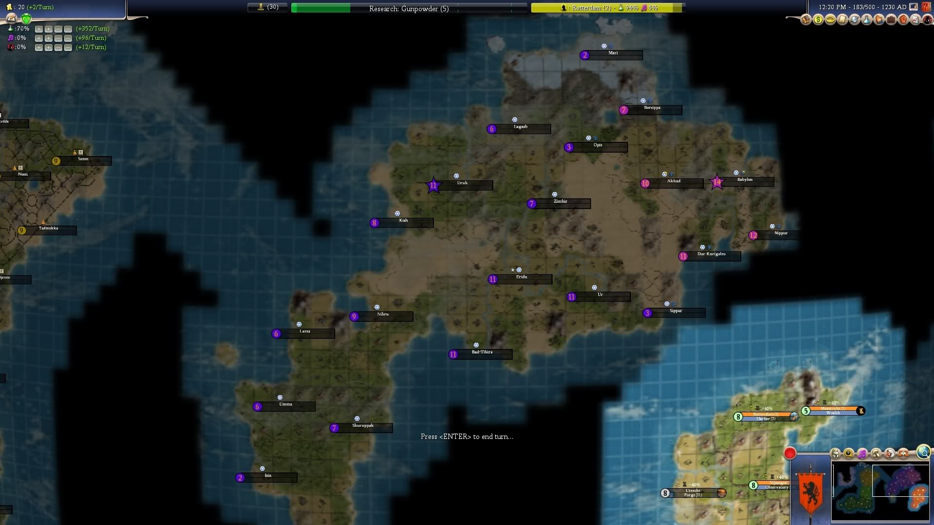Click the gold ring advisor icon
Screen dimensions: 934x525
tap(830, 19)
